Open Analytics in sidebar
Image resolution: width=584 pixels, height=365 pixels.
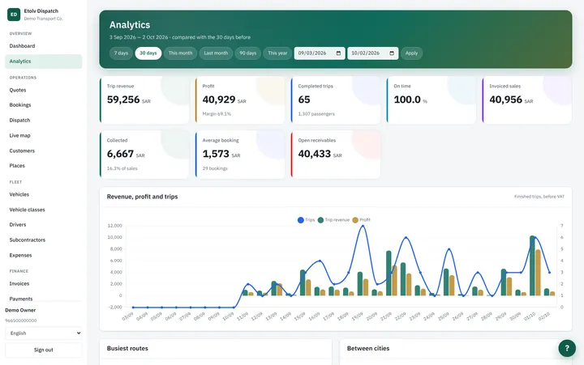[44, 62]
